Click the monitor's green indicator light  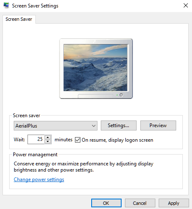(117, 95)
